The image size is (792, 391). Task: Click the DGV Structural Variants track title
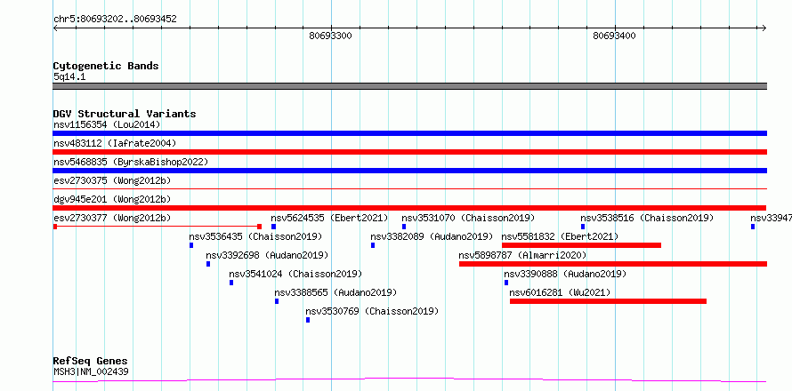(125, 114)
